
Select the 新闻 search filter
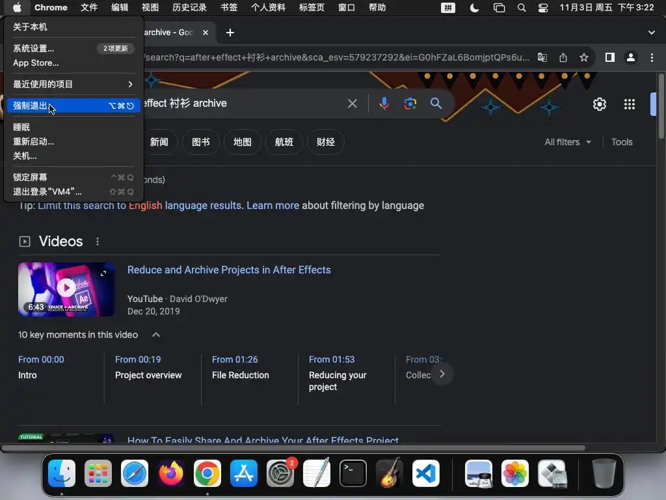[x=159, y=142]
